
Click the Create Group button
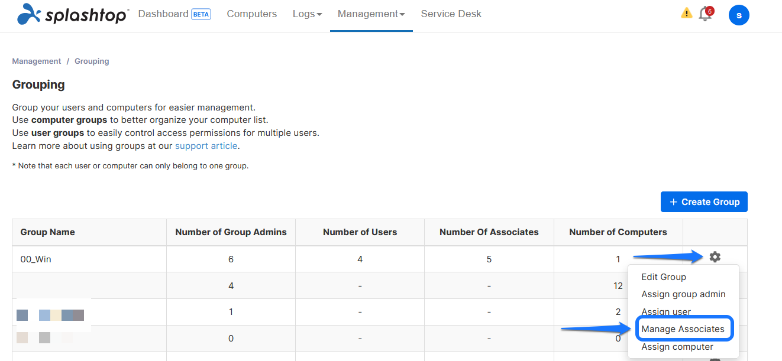704,201
